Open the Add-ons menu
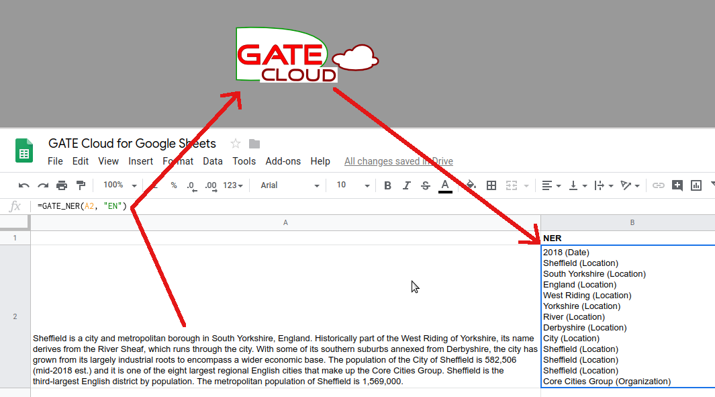The image size is (715, 397). point(283,161)
